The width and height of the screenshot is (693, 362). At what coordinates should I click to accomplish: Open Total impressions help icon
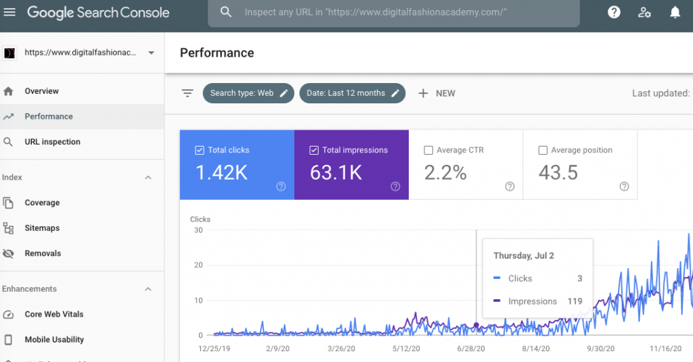[395, 186]
